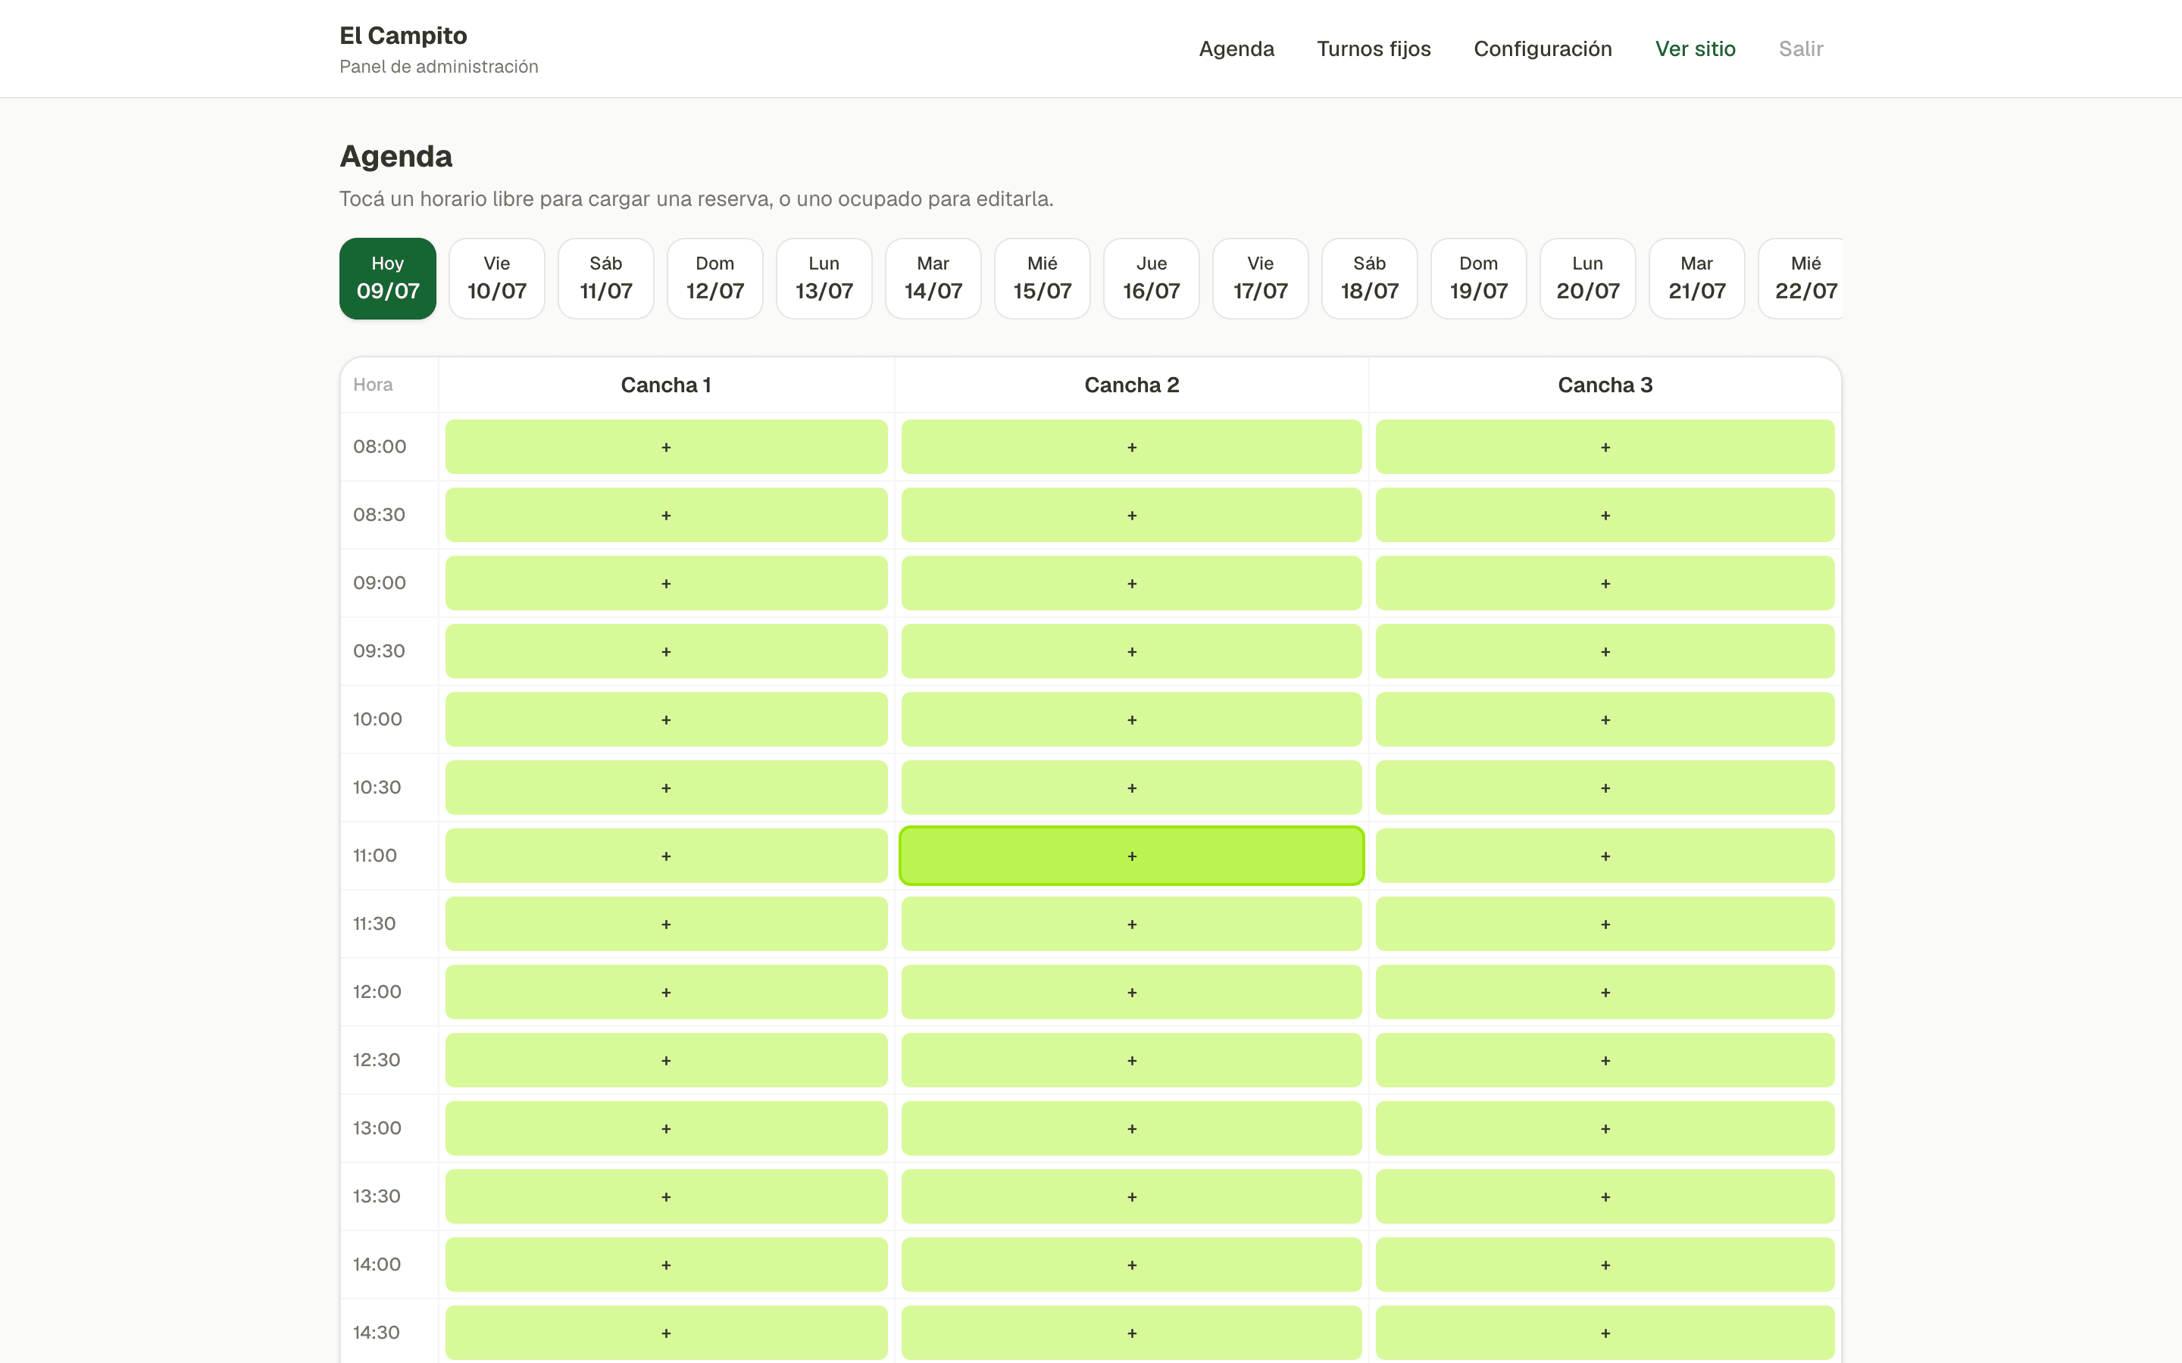Pick the Mié 15/07 date
Image resolution: width=2182 pixels, height=1363 pixels.
[x=1043, y=279]
